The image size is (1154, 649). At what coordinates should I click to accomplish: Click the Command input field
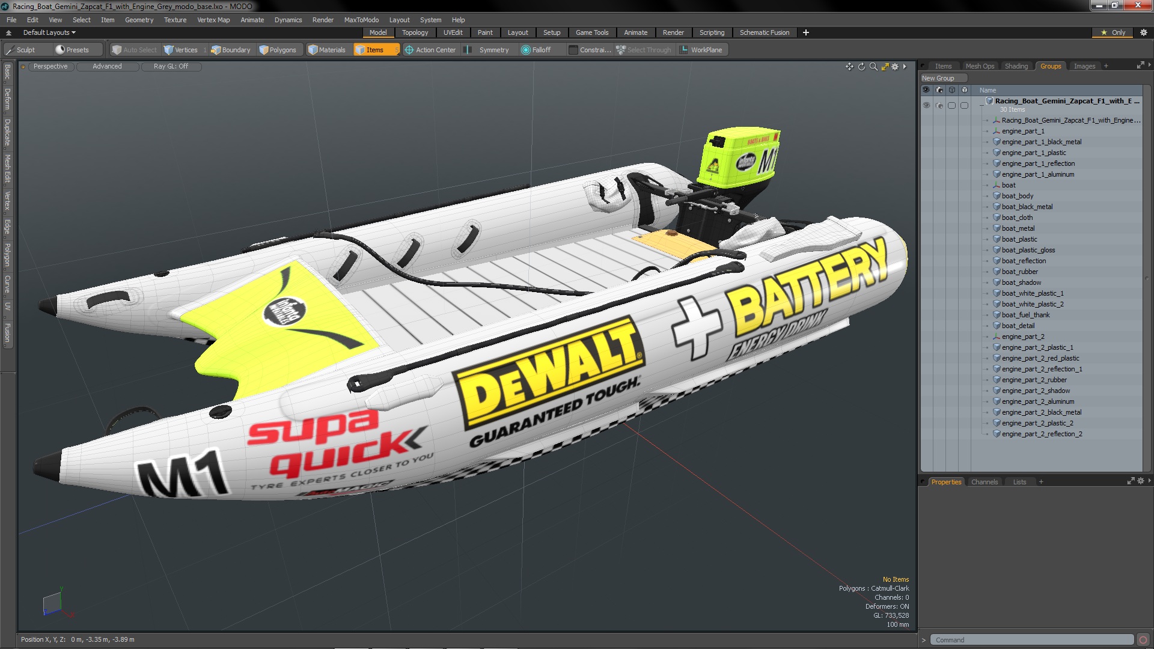point(1031,640)
